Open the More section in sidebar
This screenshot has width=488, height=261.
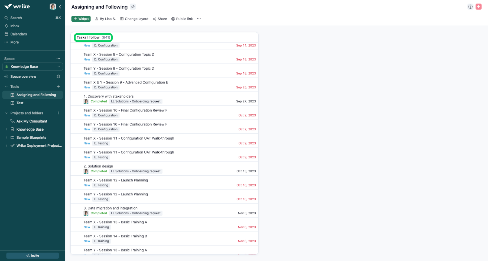[14, 42]
